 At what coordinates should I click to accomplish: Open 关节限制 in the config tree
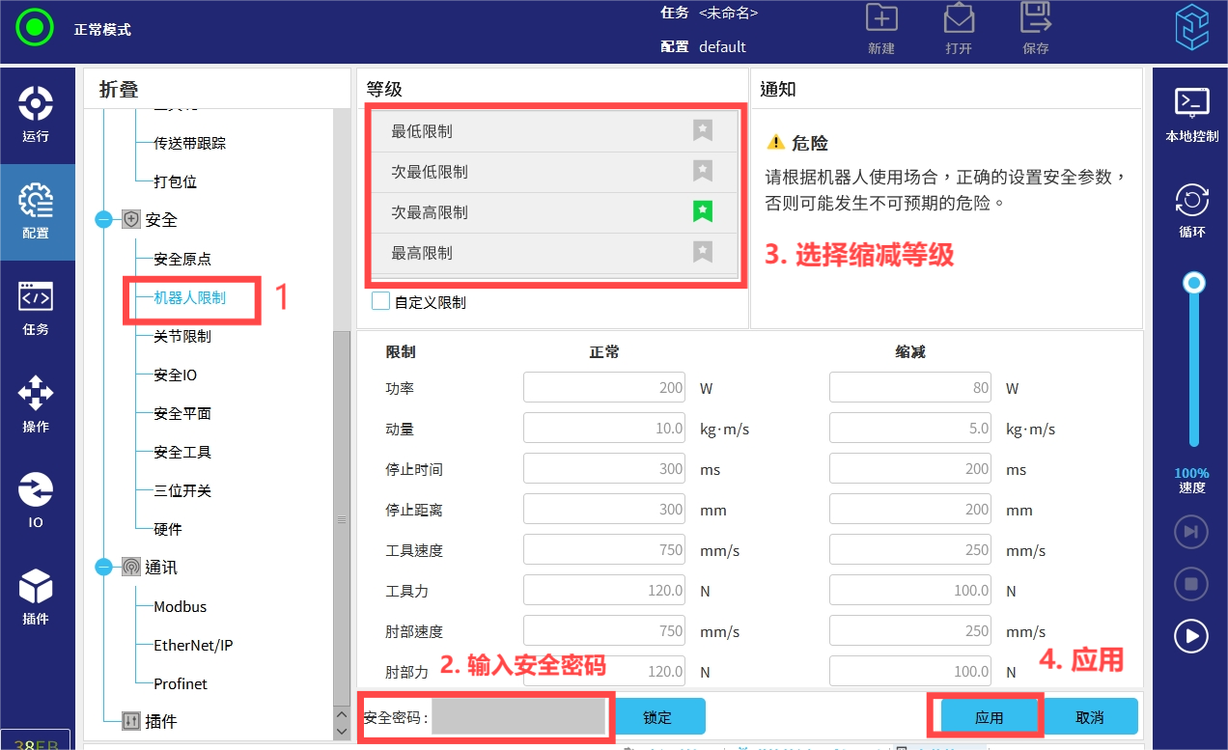coord(181,336)
